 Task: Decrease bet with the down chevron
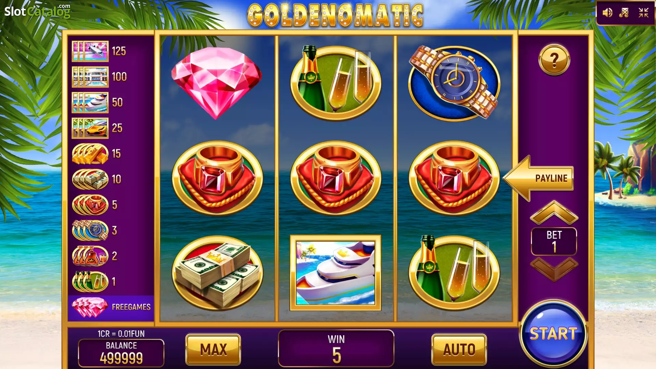pos(554,269)
